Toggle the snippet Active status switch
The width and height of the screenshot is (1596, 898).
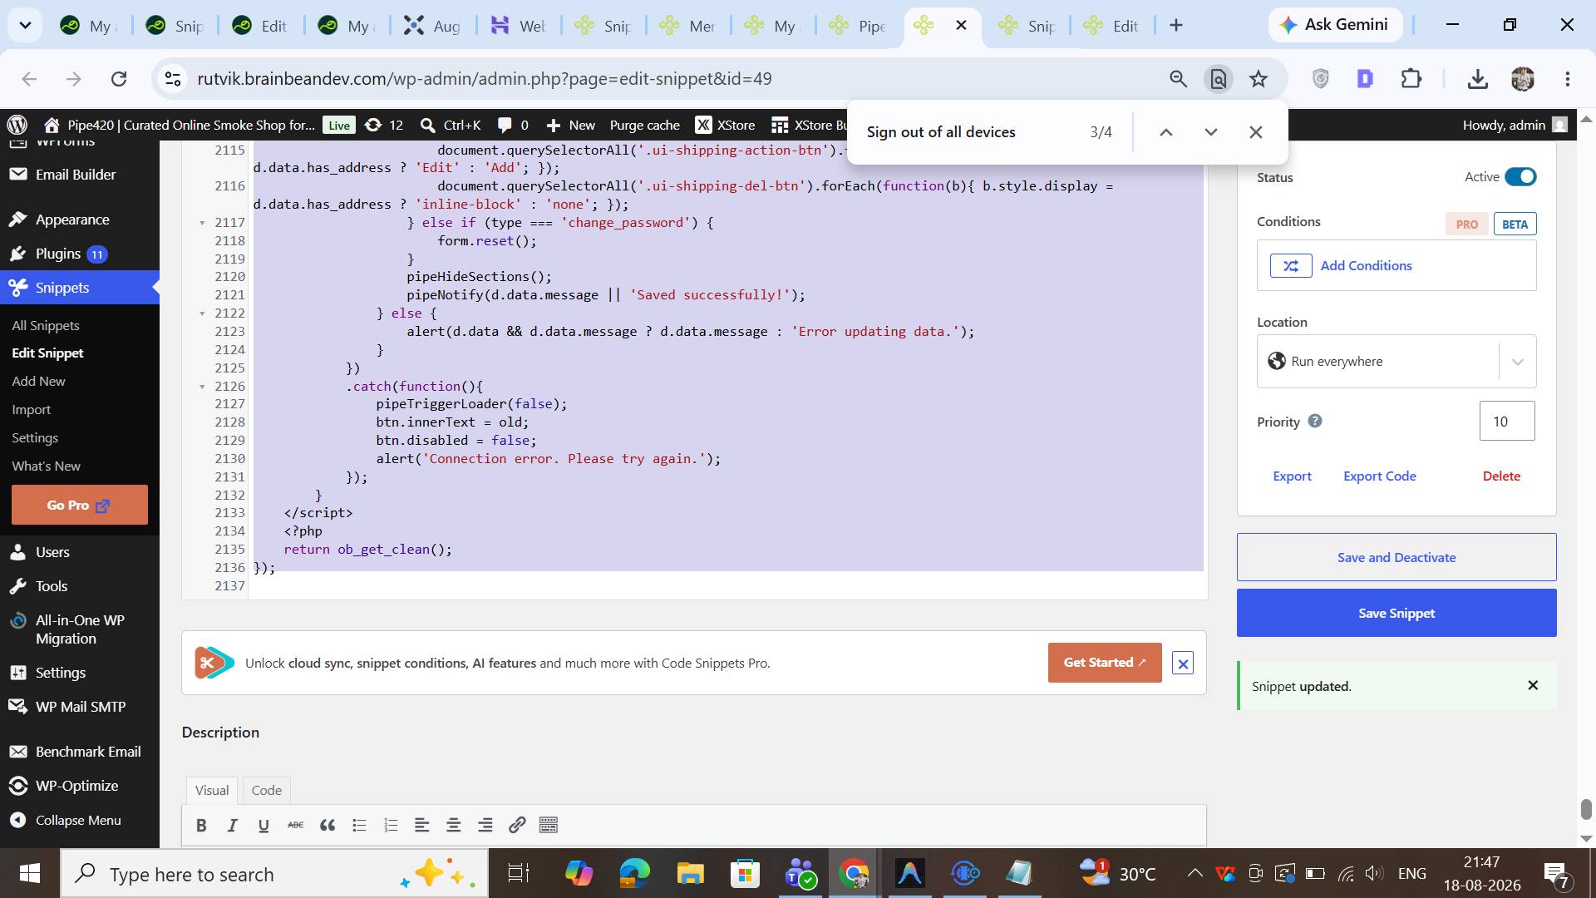pos(1520,176)
